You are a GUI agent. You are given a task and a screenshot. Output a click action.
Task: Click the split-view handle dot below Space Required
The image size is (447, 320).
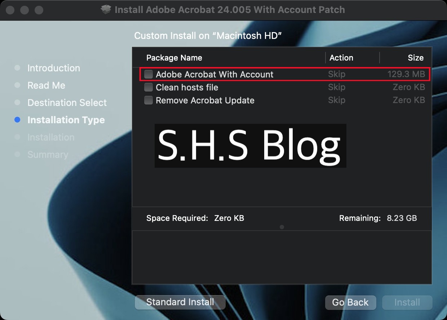tap(282, 227)
